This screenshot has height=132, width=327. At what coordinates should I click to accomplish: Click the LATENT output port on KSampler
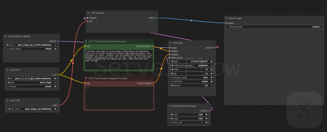click(x=215, y=48)
